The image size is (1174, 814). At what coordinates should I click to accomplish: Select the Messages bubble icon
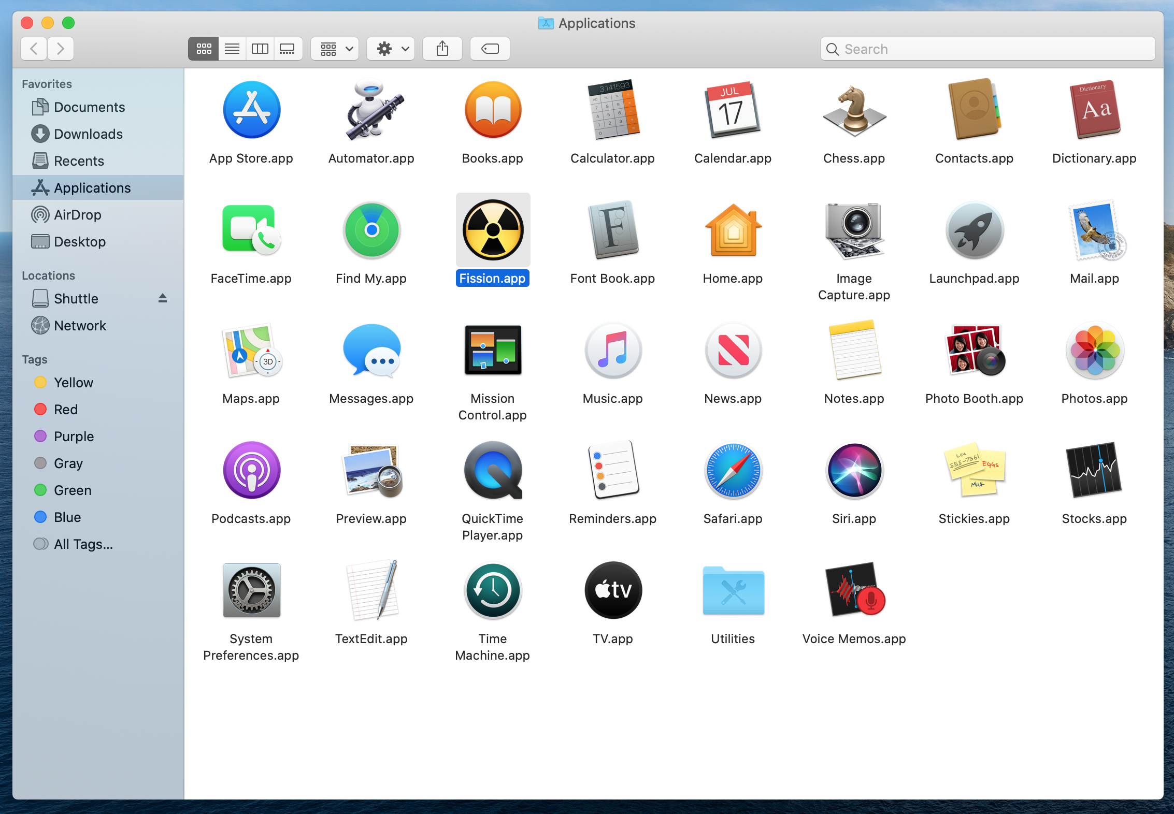click(x=372, y=350)
